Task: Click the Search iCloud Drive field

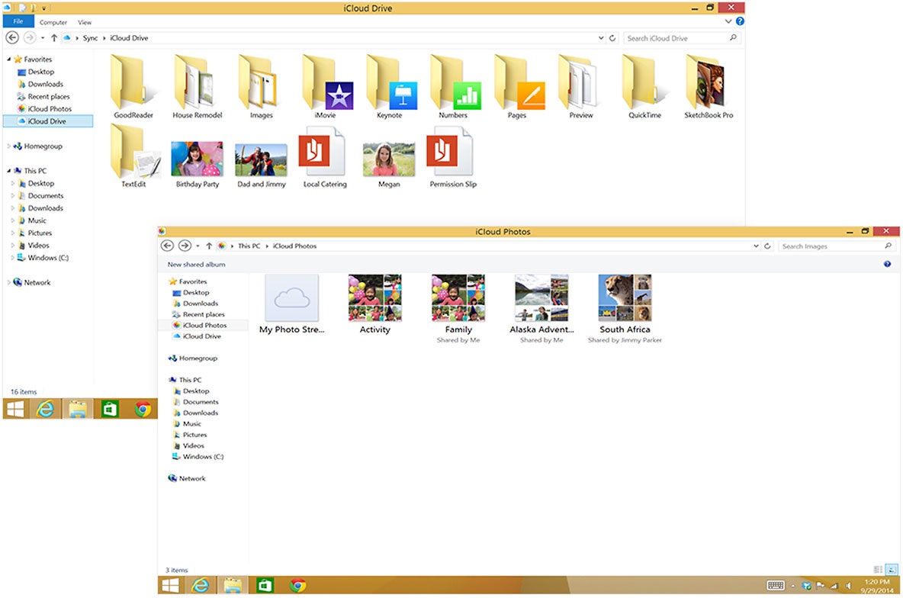Action: (675, 38)
